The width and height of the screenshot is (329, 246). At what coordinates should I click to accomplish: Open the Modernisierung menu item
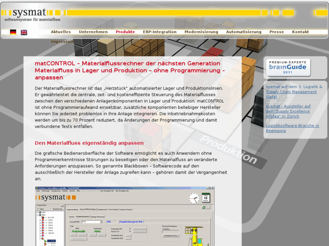[201, 32]
